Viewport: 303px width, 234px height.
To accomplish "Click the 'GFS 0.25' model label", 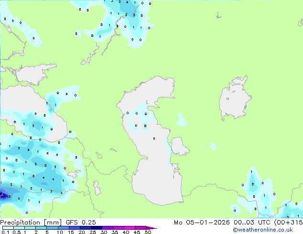I will pos(81,223).
